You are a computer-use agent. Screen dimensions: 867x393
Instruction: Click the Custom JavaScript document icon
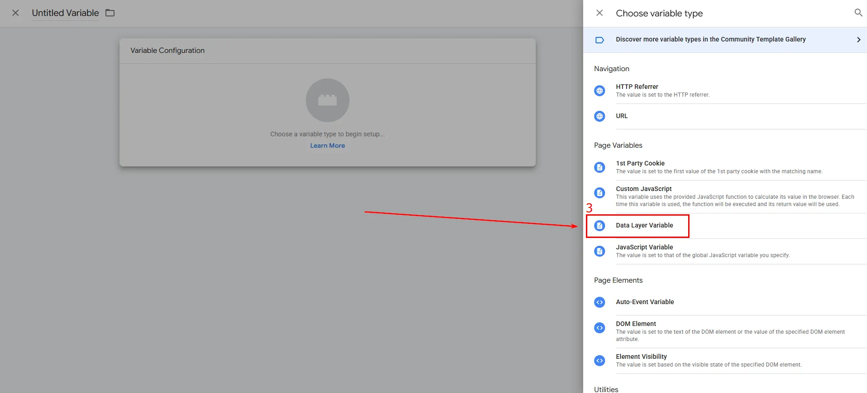(600, 193)
